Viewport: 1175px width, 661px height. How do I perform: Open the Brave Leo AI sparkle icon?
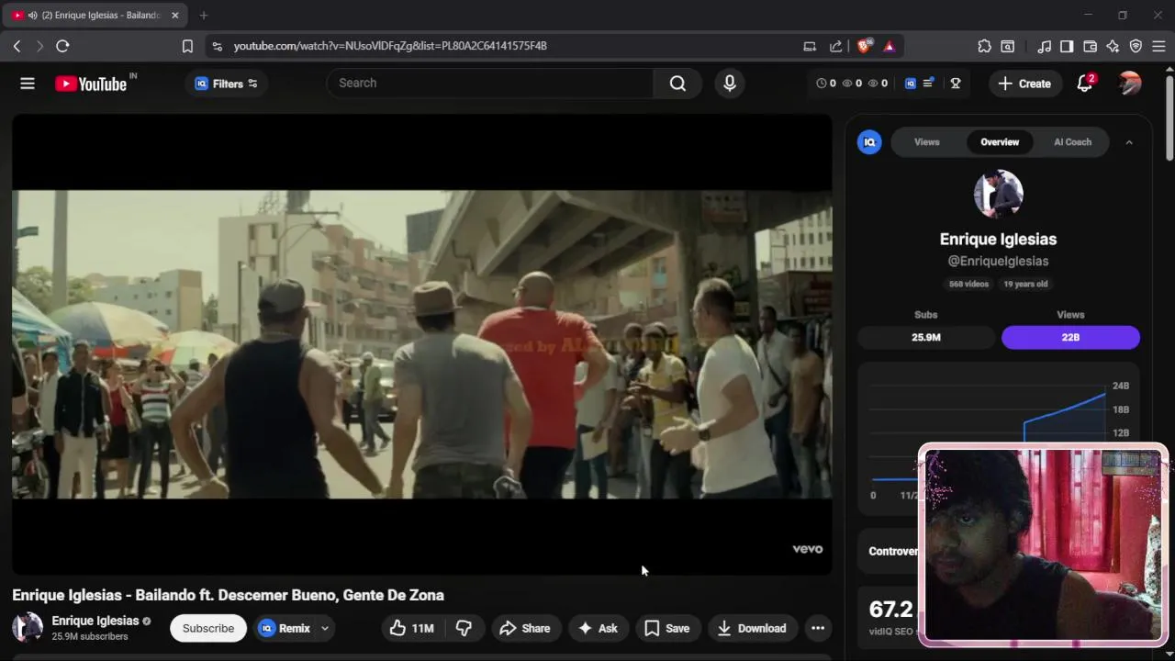click(1113, 46)
